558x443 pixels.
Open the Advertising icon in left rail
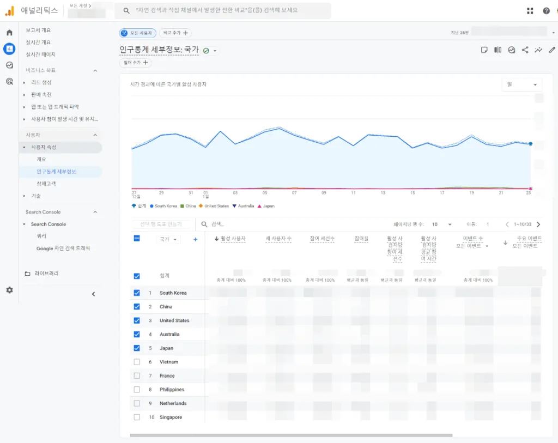[x=9, y=82]
